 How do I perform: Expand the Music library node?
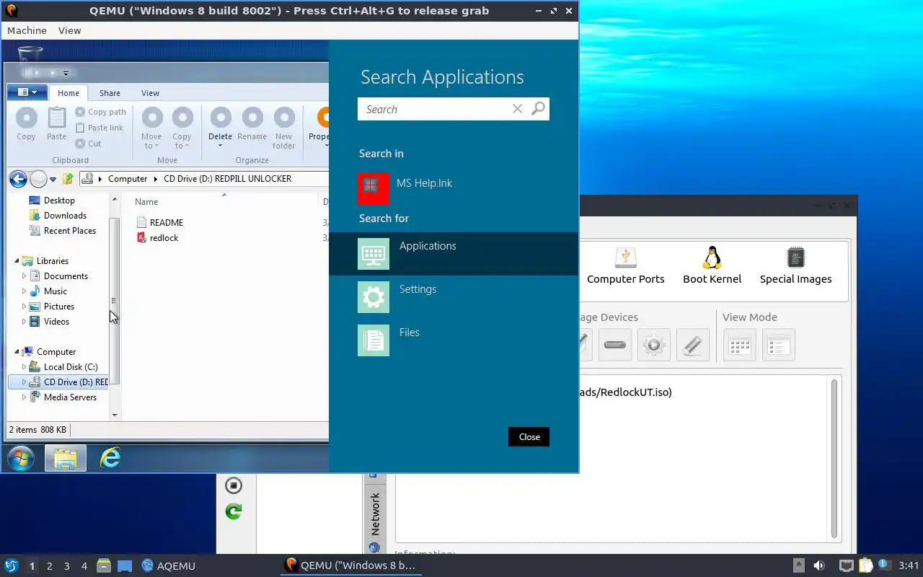[24, 291]
